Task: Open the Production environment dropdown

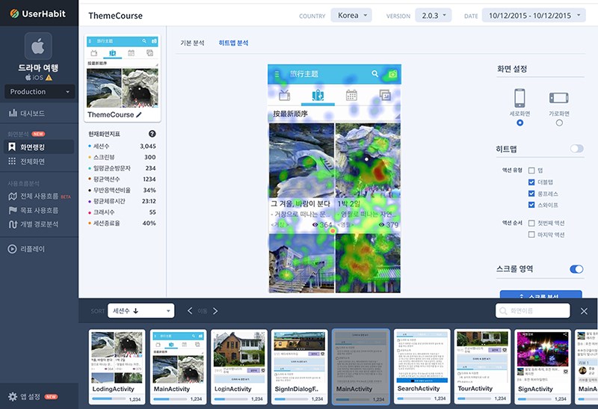Action: (40, 91)
